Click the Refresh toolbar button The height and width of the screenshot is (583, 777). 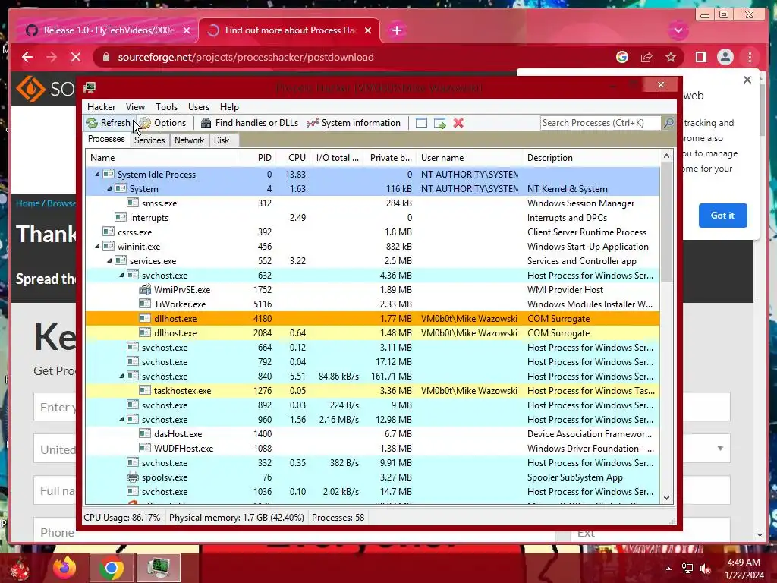click(109, 123)
